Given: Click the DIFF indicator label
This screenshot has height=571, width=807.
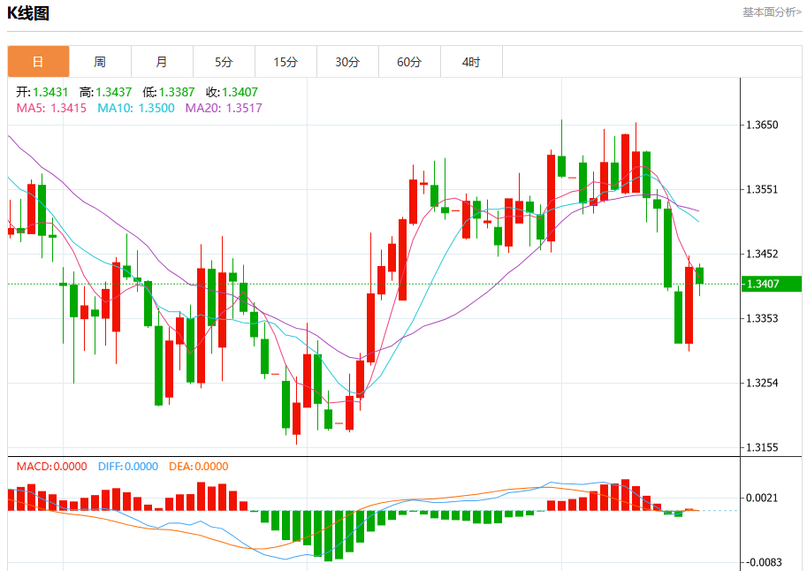Looking at the screenshot, I should click(x=128, y=467).
